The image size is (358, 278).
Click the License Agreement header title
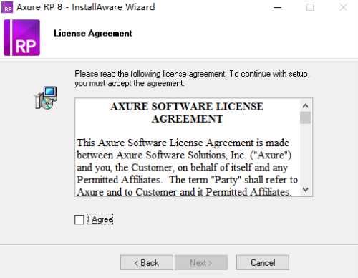click(93, 33)
